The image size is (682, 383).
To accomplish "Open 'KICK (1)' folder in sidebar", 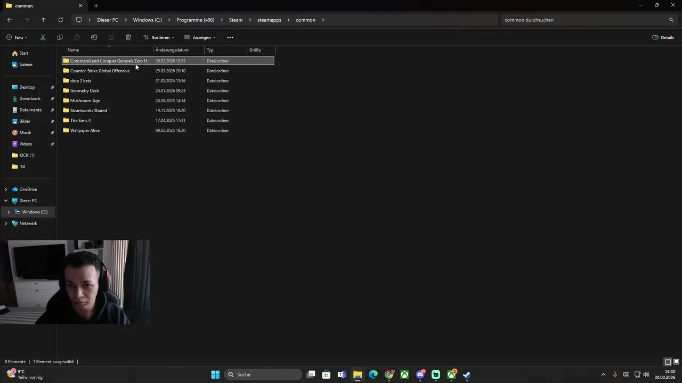I will 27,155.
